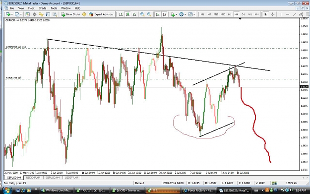Toggle Chart Shift option
Screen dimensions: 310x194
coord(164,14)
